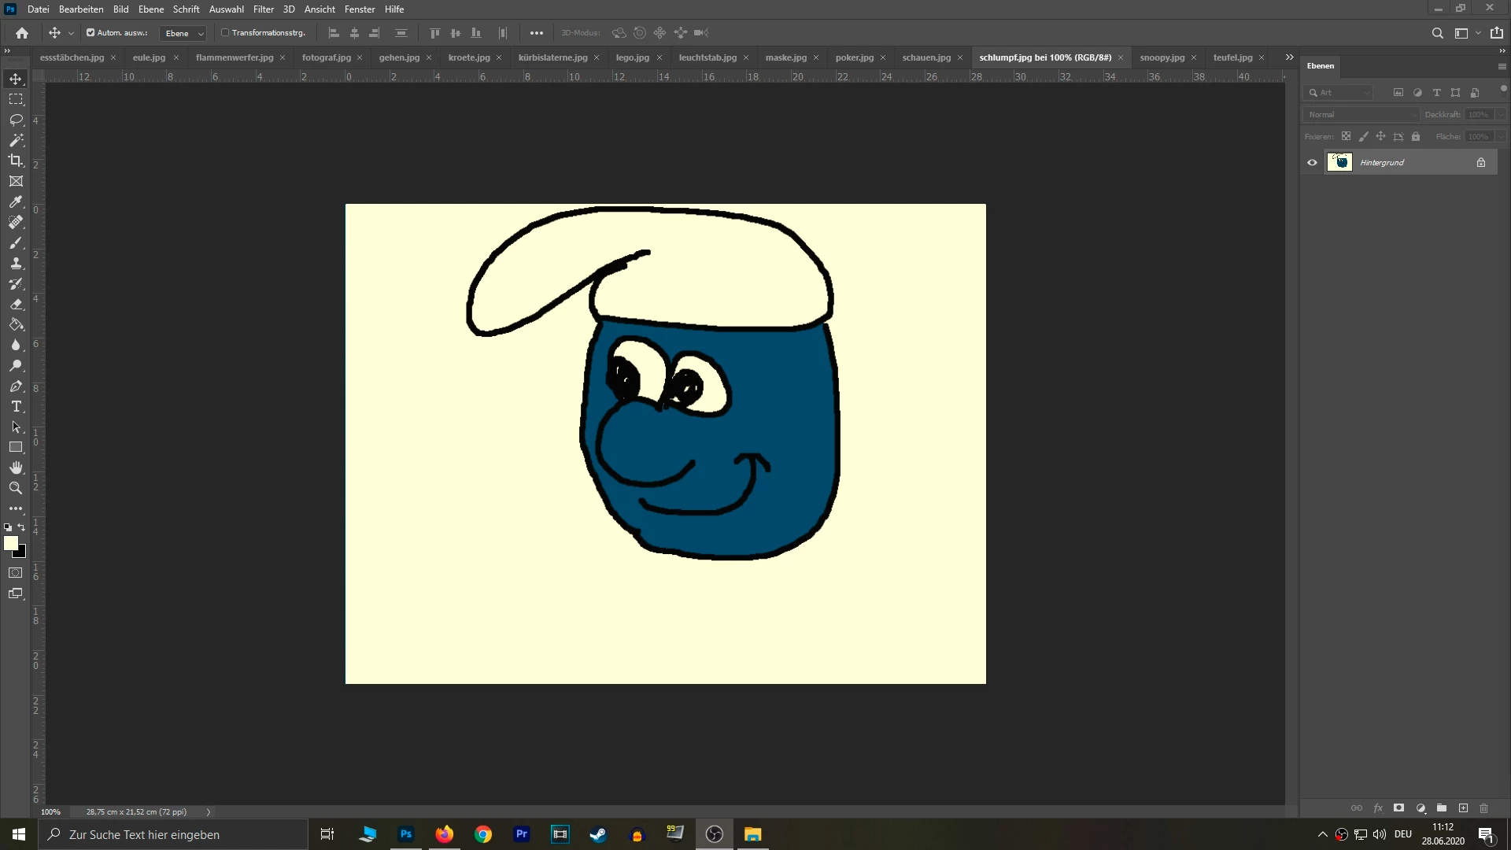This screenshot has height=850, width=1511.
Task: Select the Crop tool
Action: 16,161
